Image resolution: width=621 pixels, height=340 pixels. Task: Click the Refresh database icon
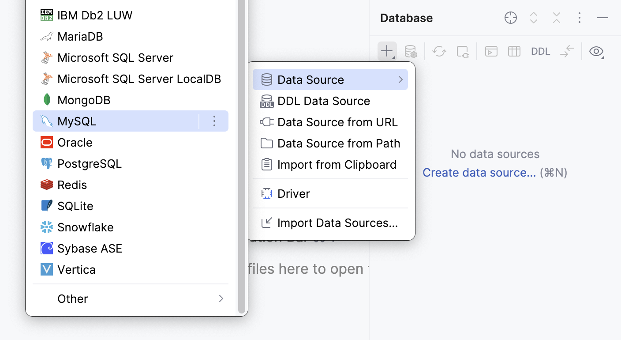439,51
